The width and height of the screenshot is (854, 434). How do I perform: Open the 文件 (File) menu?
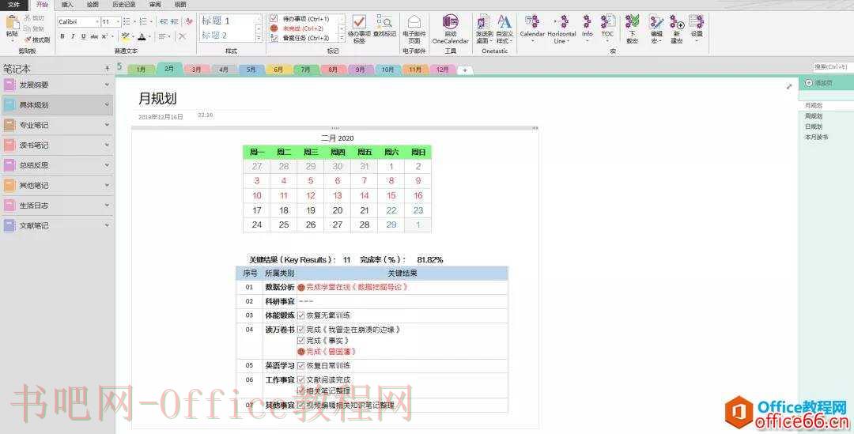coord(13,5)
